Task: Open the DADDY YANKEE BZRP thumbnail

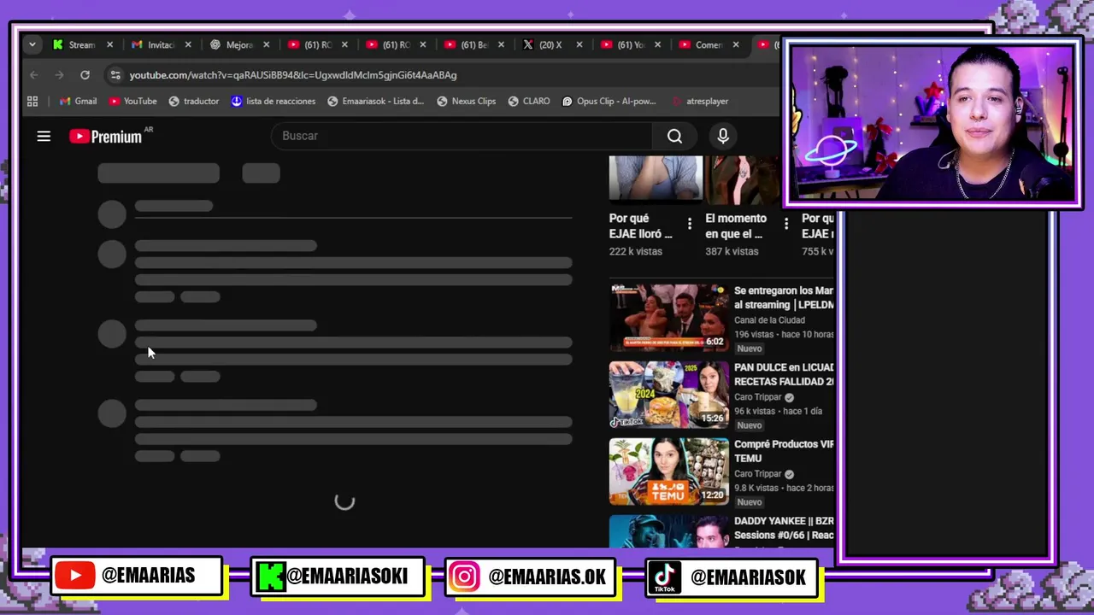Action: [668, 531]
